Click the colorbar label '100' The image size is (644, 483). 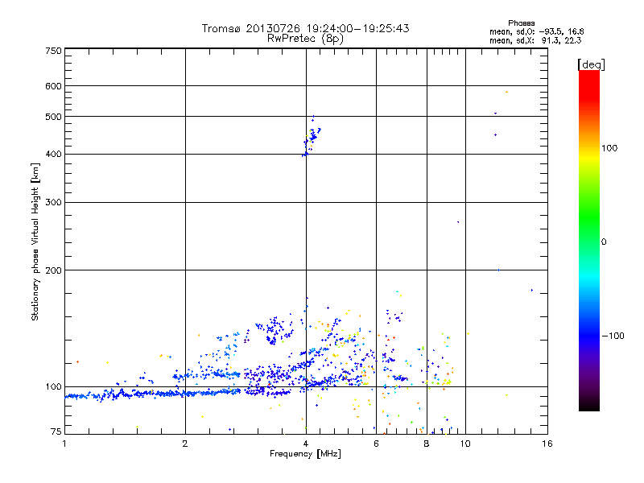point(609,148)
